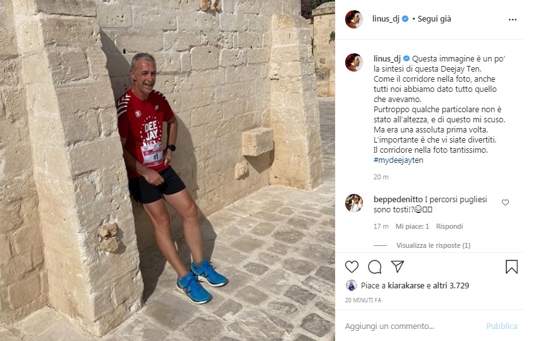The image size is (533, 341).
Task: Click Pubblica to post comment
Action: [502, 326]
